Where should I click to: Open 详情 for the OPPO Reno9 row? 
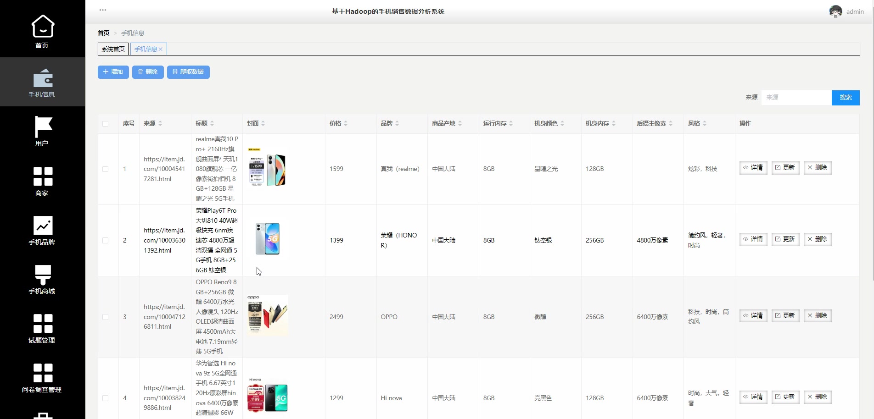[753, 316]
